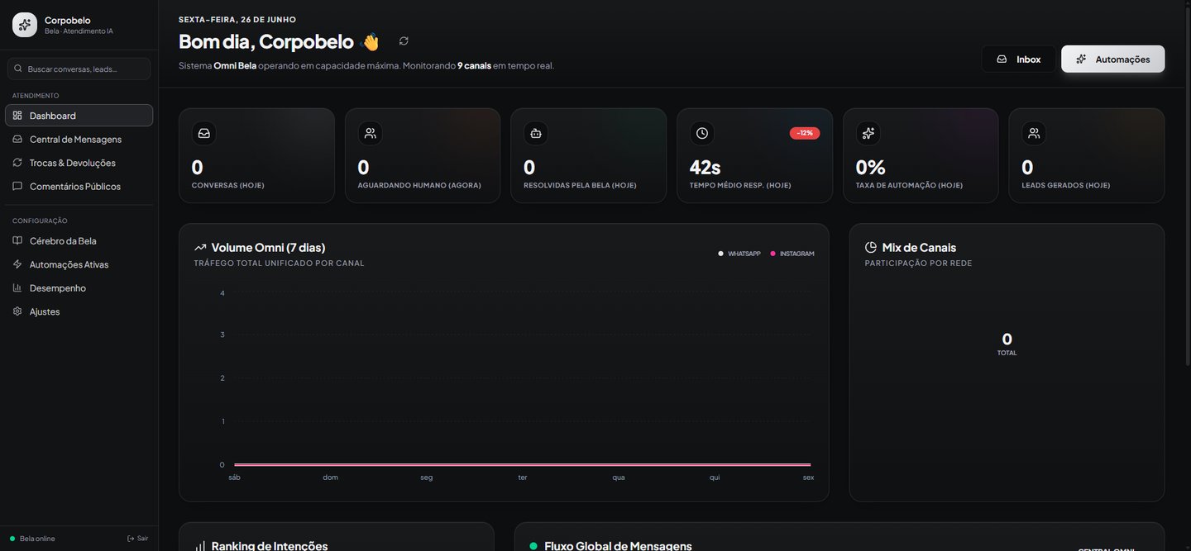1191x551 pixels.
Task: Click the Trocas & Devoluções arrows icon
Action: 17,163
